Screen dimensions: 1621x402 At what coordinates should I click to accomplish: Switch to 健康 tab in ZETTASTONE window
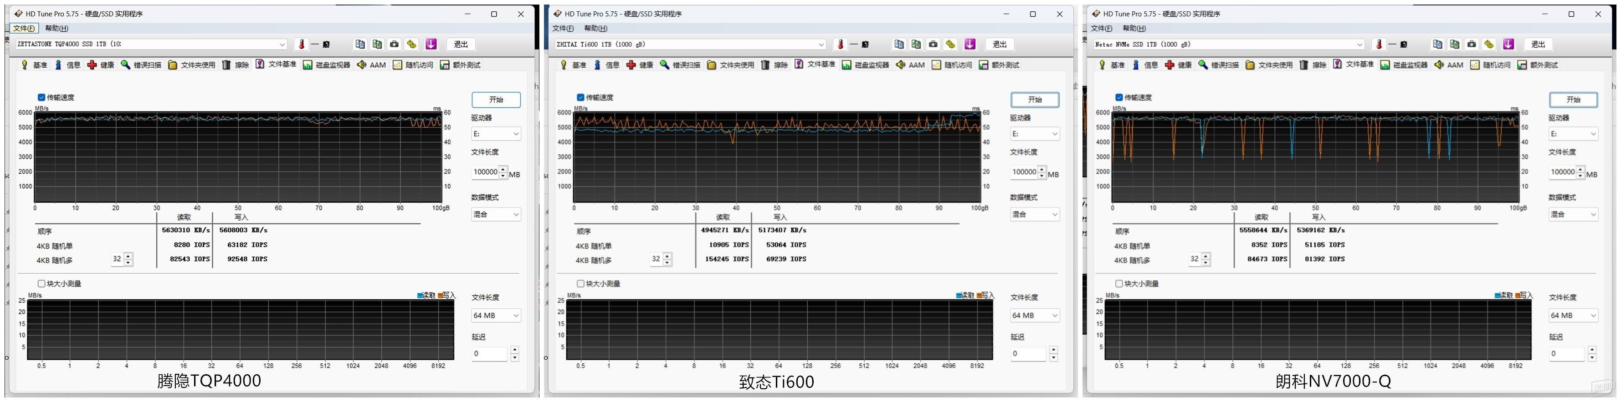tap(101, 65)
